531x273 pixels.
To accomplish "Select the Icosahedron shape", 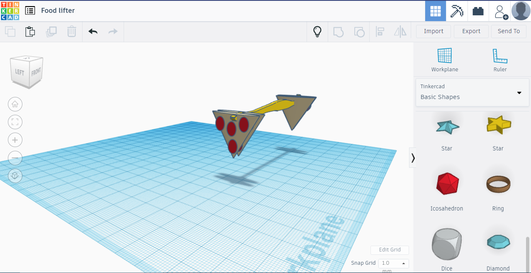I will [446, 184].
